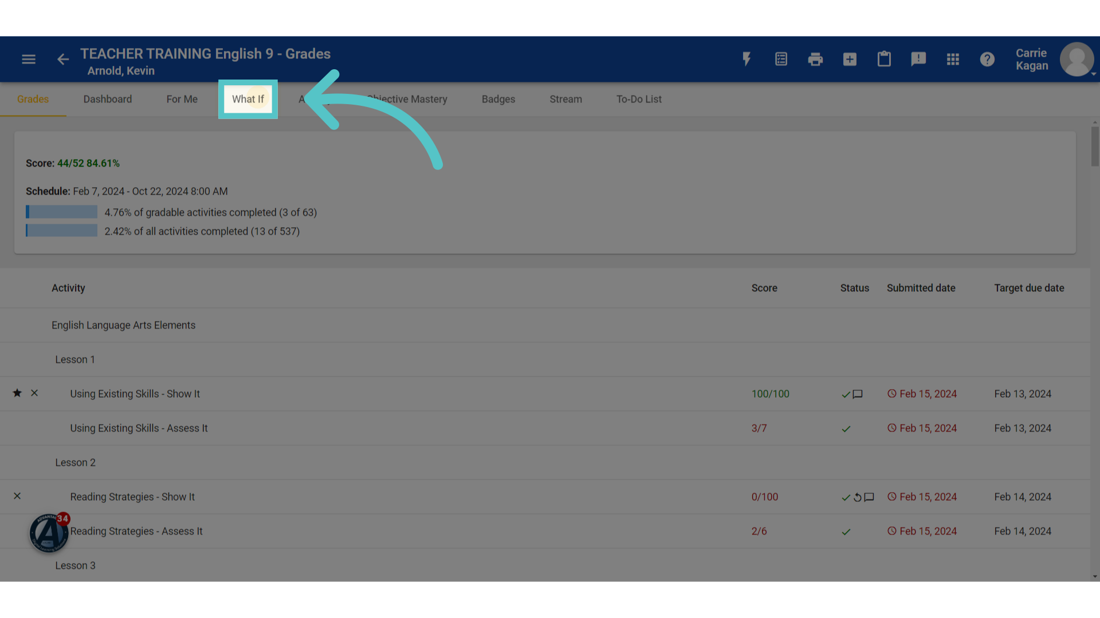Open Reading Strategies - Assess It activity
This screenshot has height=618, width=1100.
136,531
